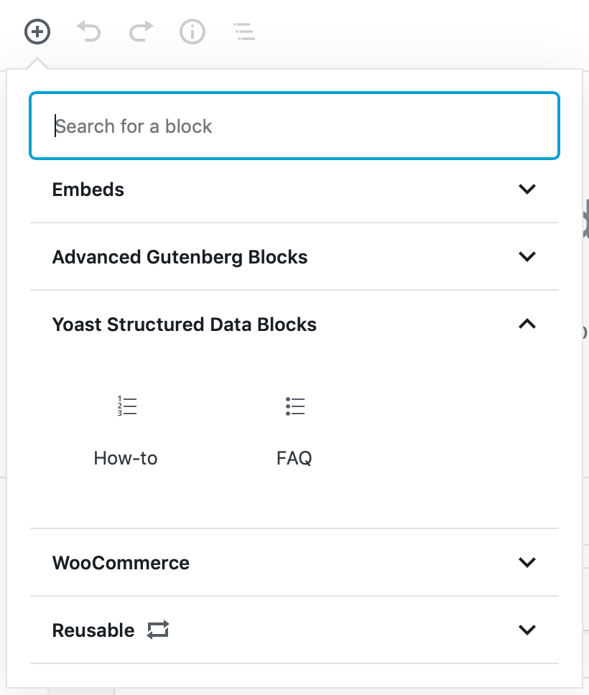Viewport: 589px width, 695px height.
Task: Select the How-to block label
Action: point(126,458)
